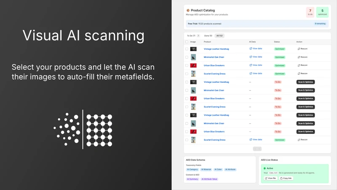
Task: Select the All (12) tab
Action: 219,36
